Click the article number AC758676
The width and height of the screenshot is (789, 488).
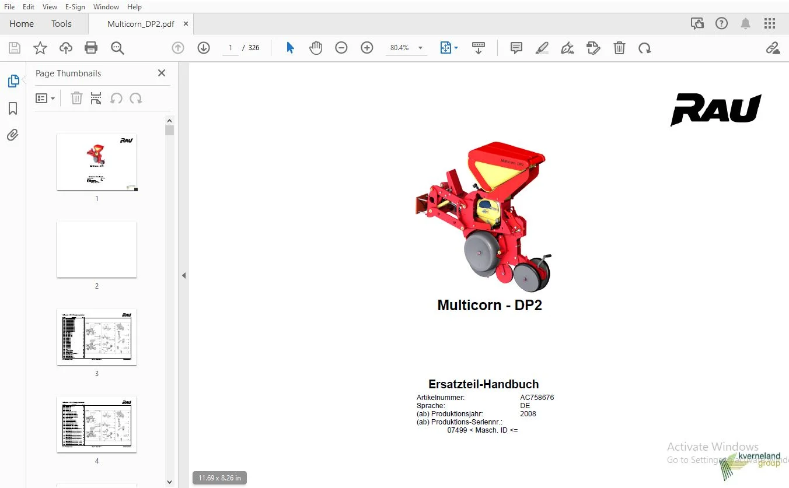537,398
